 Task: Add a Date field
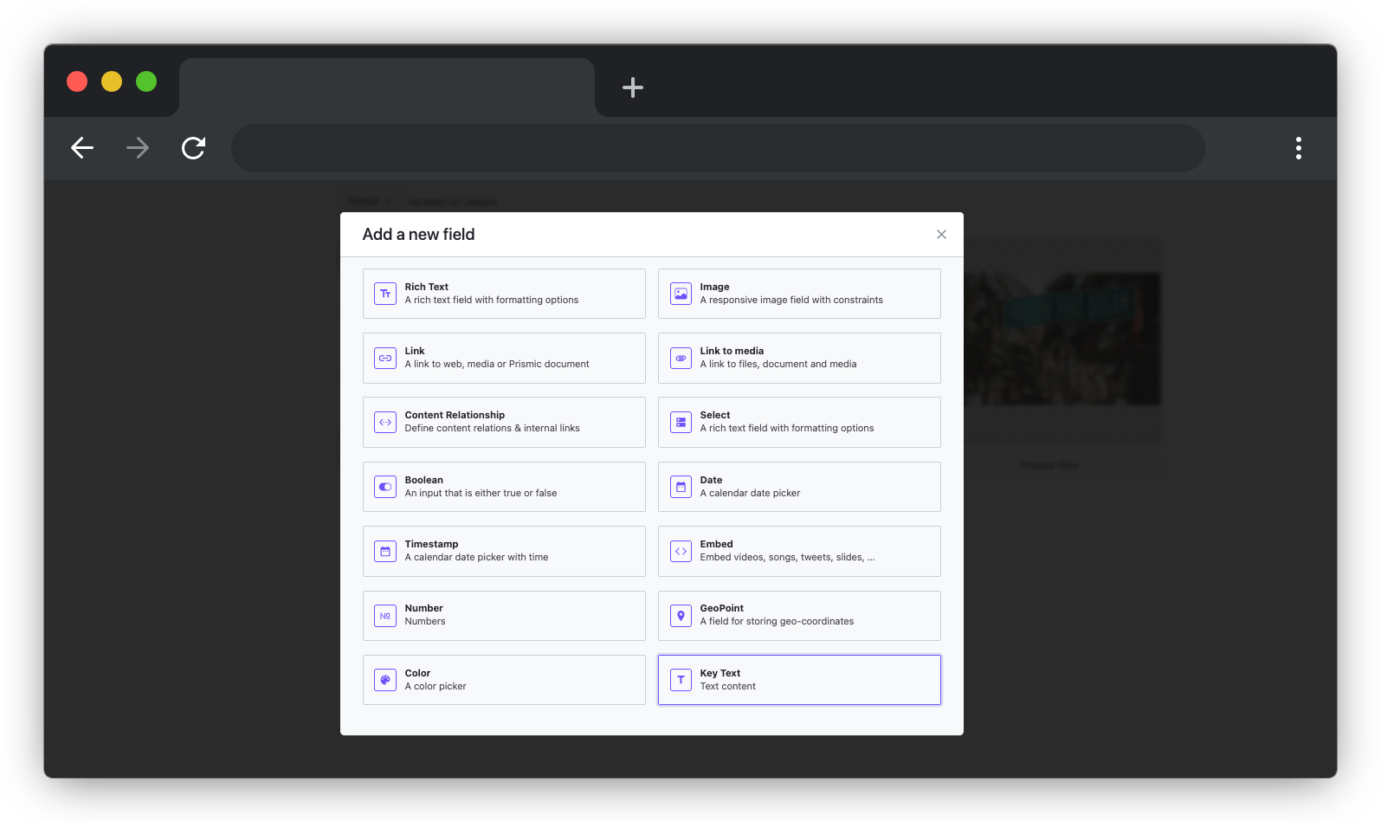click(x=798, y=487)
